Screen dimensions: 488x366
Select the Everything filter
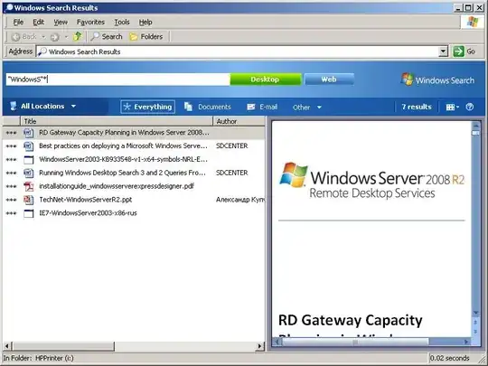click(x=147, y=107)
